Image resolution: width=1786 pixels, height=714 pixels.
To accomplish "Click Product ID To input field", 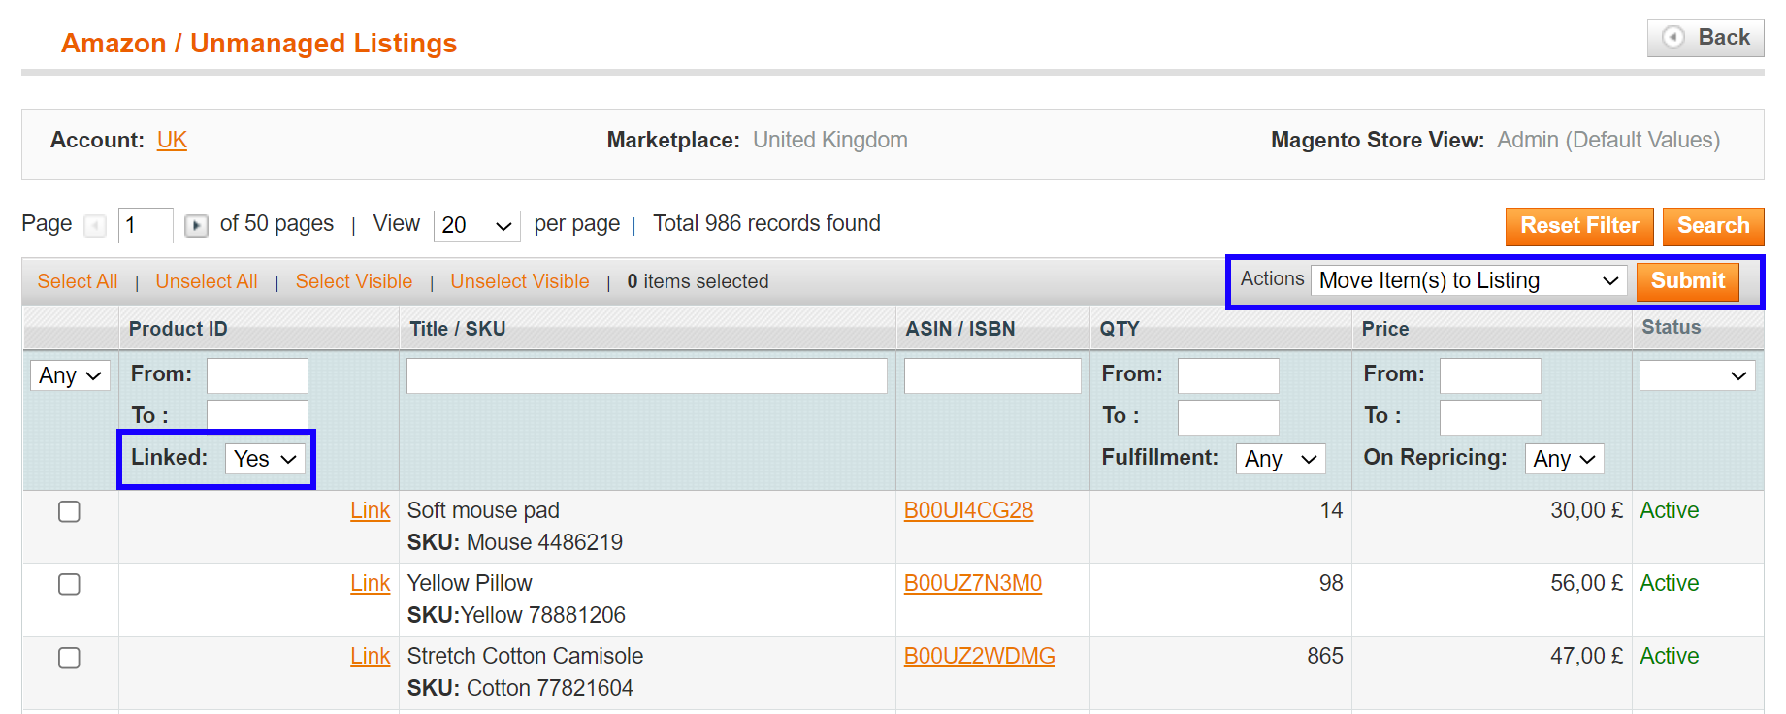I will click(257, 416).
